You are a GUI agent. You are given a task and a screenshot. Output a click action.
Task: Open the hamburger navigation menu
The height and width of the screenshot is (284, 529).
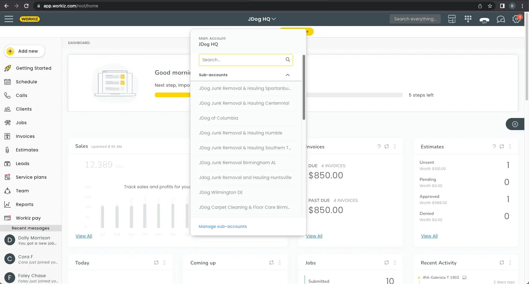point(9,19)
